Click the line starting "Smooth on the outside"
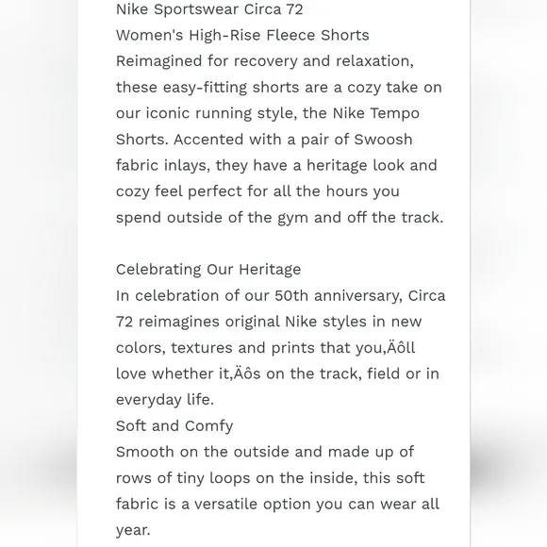Viewport: 547px width, 547px height. (265, 452)
